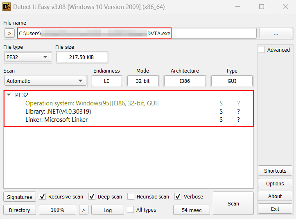Click the 'S' marker on the Linker row
The height and width of the screenshot is (219, 296).
click(x=221, y=120)
